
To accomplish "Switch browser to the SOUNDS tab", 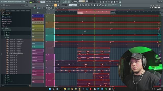I will pos(23,10).
